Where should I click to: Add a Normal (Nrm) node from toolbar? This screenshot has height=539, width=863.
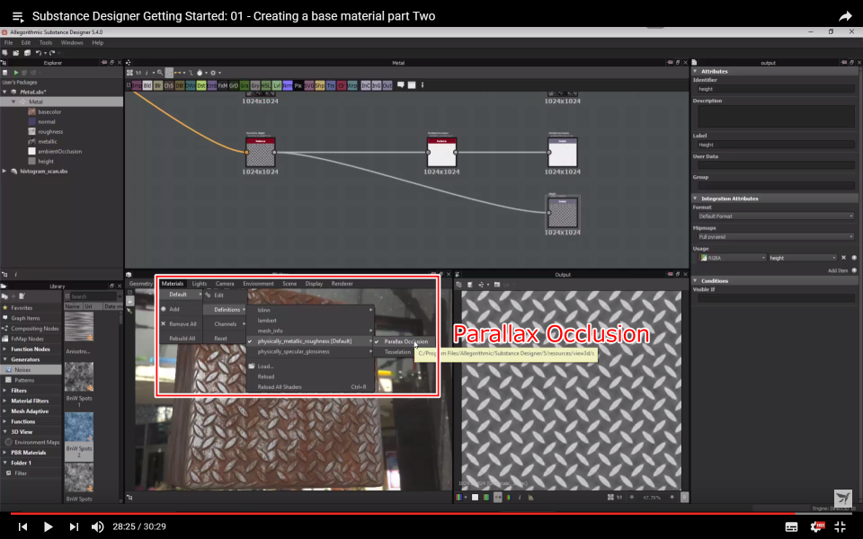click(x=288, y=86)
